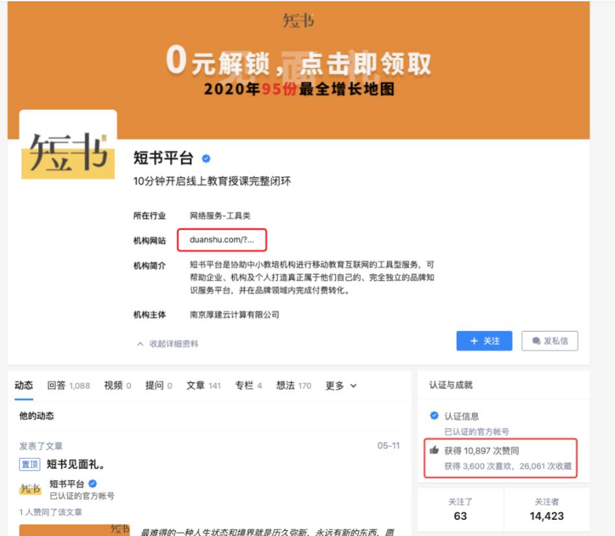
Task: Open the 文章 141 tab
Action: [203, 386]
